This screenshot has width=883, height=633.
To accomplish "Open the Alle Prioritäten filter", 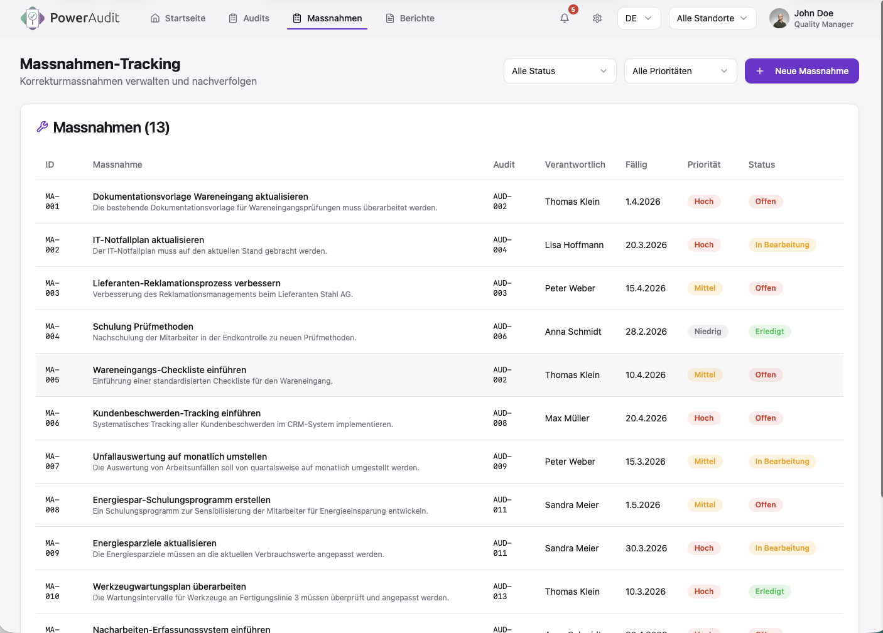I will pyautogui.click(x=681, y=71).
